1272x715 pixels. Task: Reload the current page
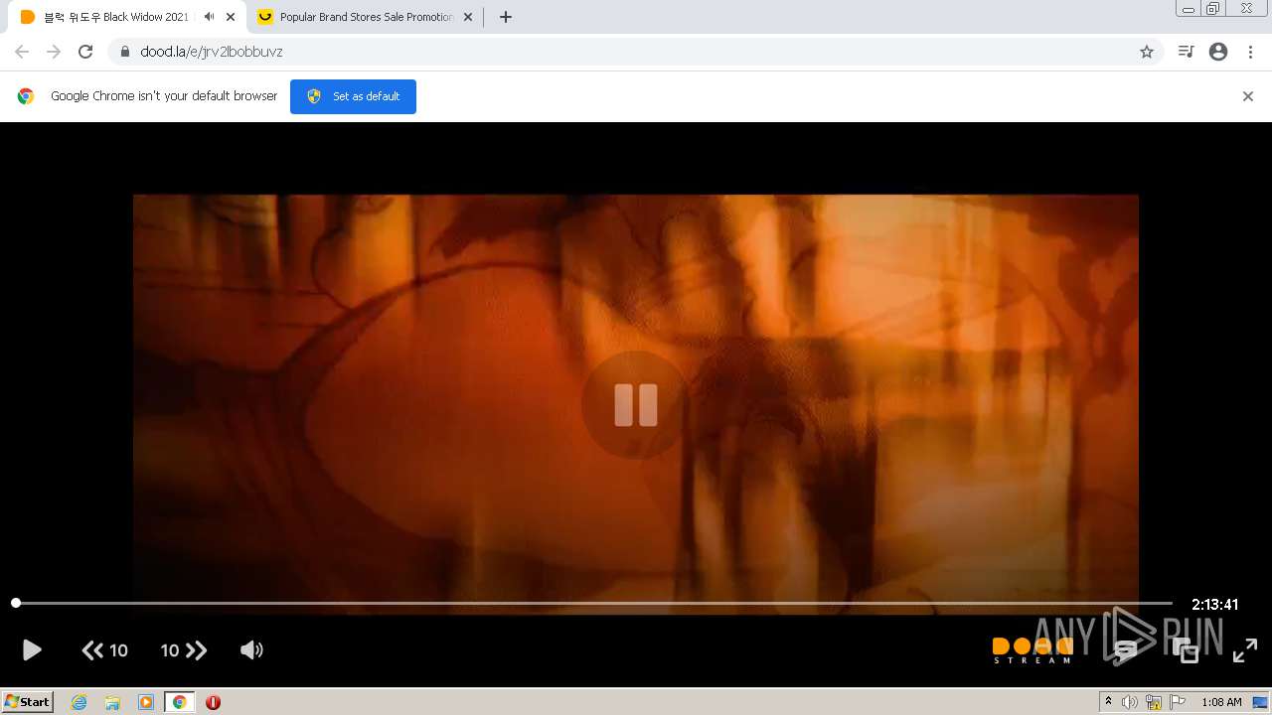coord(85,52)
